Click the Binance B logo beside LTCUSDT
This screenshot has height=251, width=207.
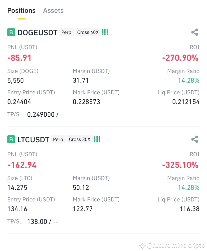tap(11, 139)
